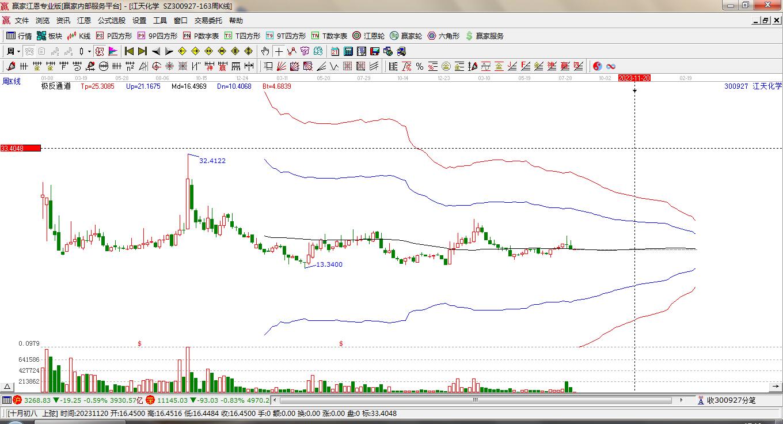
Task: Click the Bt=4.6839 indicator value
Action: point(277,86)
